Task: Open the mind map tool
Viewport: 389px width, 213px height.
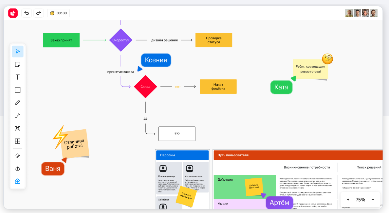Action: pos(18,128)
